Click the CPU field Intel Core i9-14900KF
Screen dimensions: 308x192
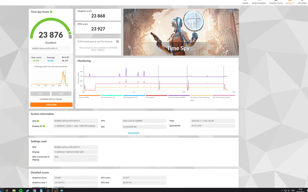[144, 121]
